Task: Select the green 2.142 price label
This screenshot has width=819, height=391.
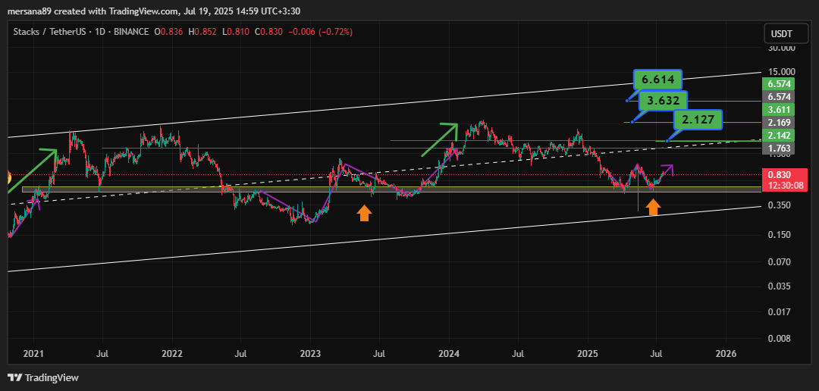Action: point(778,135)
